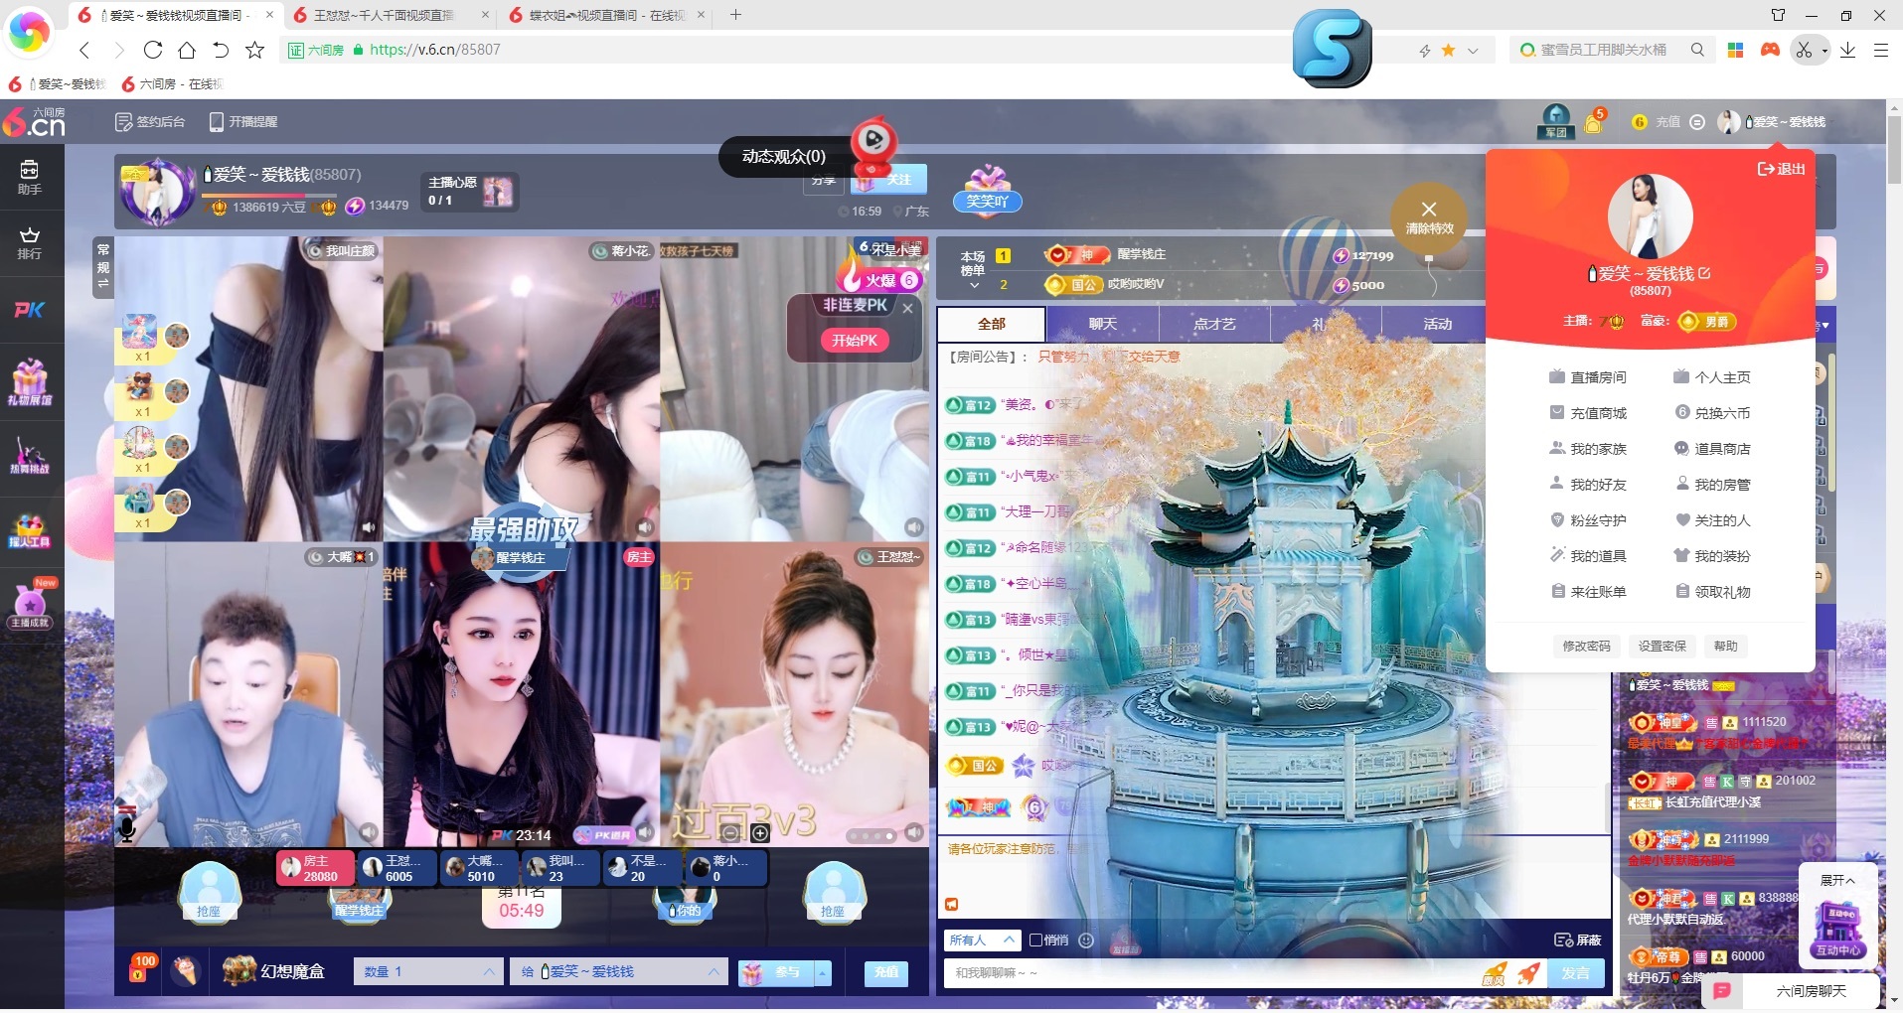Go to the browser home page

pos(187,50)
